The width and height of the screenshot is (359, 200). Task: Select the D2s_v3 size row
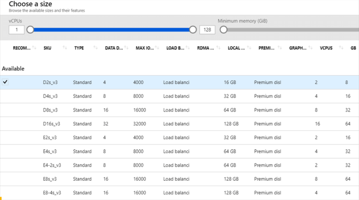179,82
